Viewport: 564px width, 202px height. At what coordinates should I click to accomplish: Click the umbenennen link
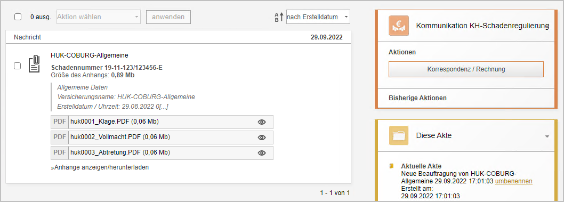514,182
